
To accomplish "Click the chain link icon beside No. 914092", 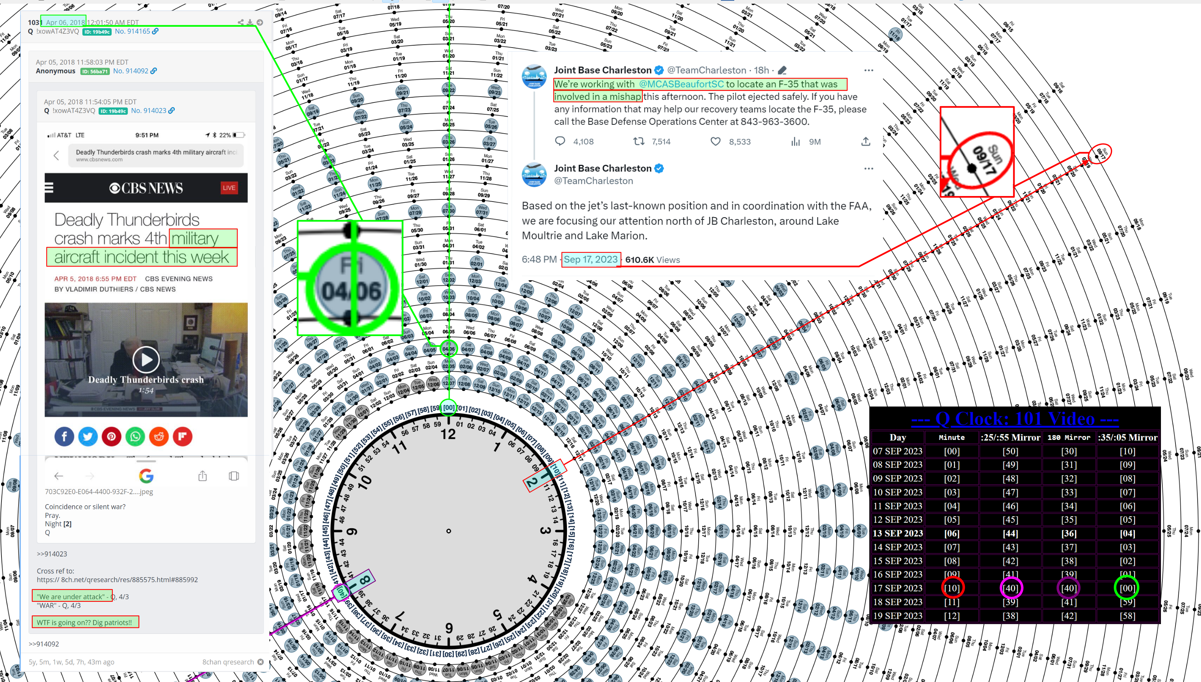I will (x=154, y=71).
